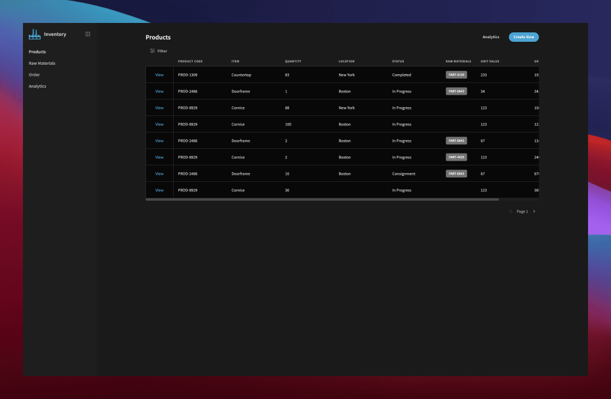Click the Quantity column header

click(293, 61)
